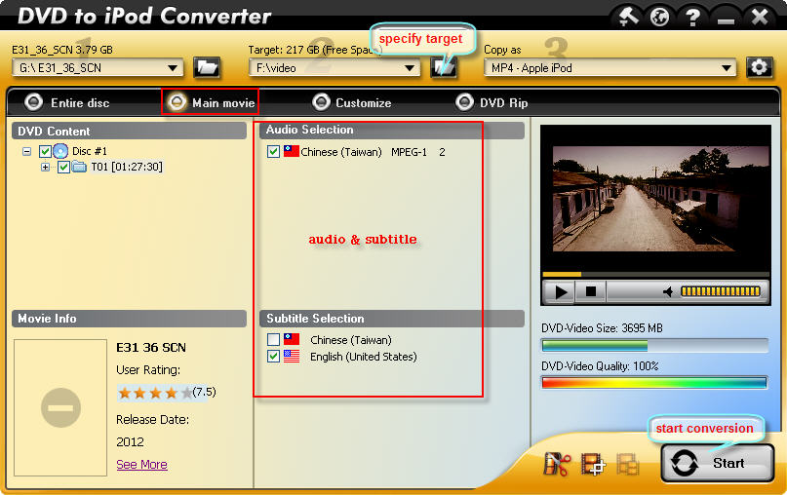Browse target folder next to F:\video

(x=443, y=67)
